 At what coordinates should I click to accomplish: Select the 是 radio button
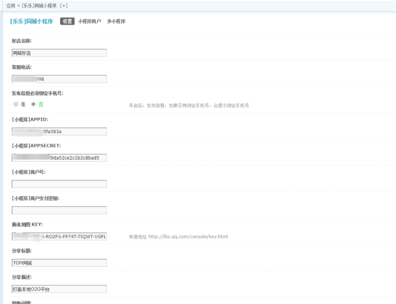[16, 104]
